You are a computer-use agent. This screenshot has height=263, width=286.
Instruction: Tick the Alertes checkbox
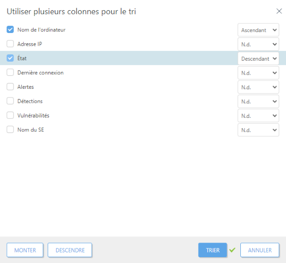[x=10, y=87]
